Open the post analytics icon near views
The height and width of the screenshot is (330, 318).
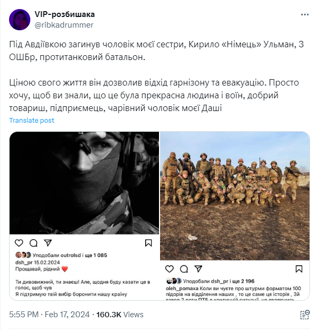pyautogui.click(x=305, y=315)
